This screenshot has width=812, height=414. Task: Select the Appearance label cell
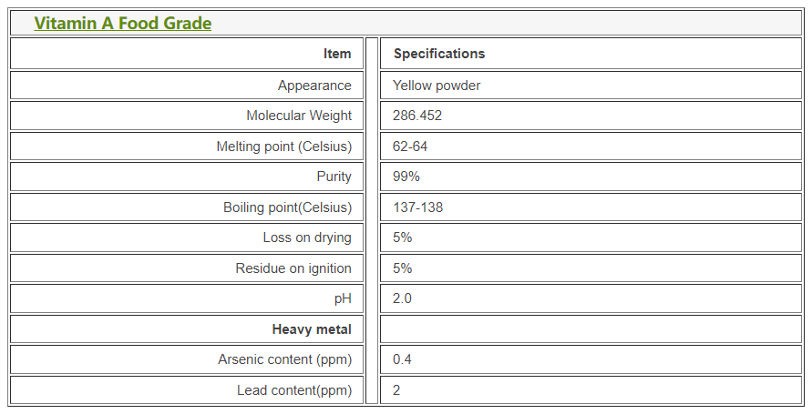(314, 86)
